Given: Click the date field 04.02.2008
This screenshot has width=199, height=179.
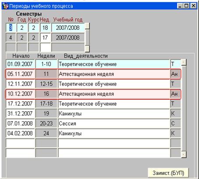Looking at the screenshot, I should [20, 133].
